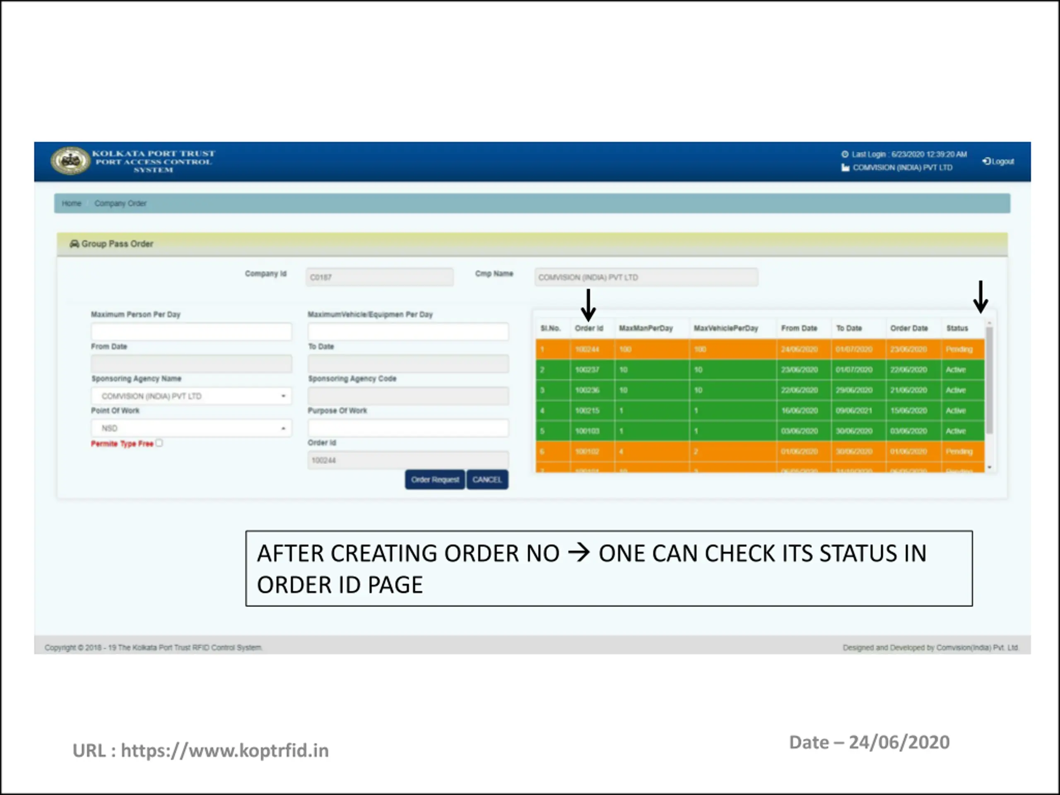Click To Date 09/06/2021 of order 100215
The width and height of the screenshot is (1060, 795).
pyautogui.click(x=854, y=411)
